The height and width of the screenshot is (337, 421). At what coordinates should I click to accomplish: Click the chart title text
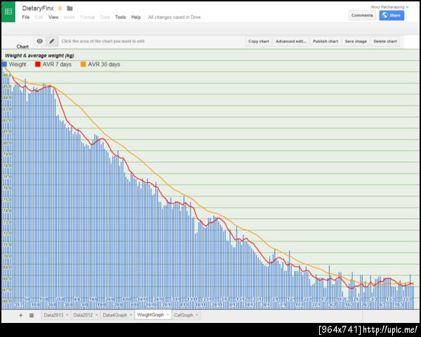tap(39, 55)
